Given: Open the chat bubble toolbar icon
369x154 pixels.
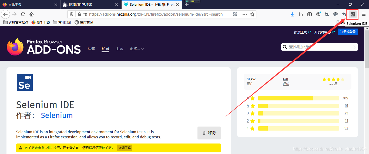Looking at the screenshot, I should pyautogui.click(x=336, y=15).
